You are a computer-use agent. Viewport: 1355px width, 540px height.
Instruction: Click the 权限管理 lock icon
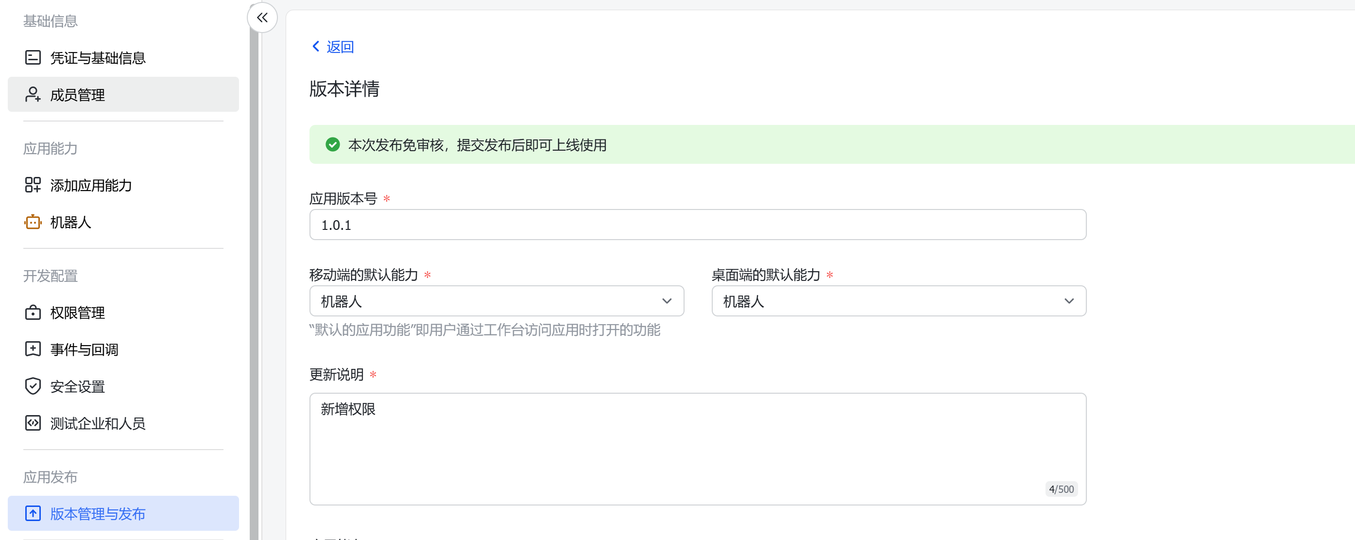pyautogui.click(x=33, y=312)
